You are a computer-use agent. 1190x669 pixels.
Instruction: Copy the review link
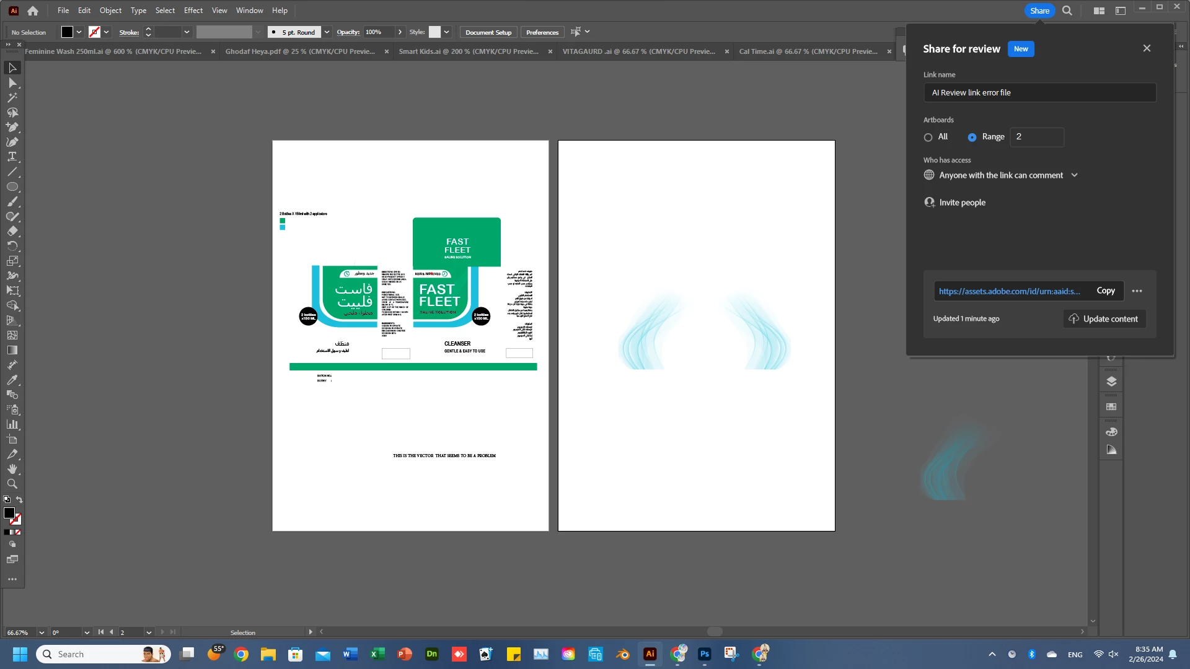point(1105,291)
